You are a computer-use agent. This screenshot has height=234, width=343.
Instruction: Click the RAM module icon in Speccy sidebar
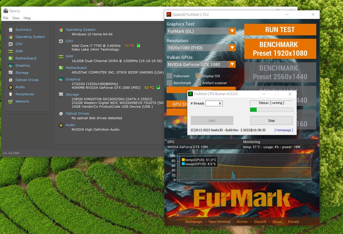pyautogui.click(x=10, y=51)
